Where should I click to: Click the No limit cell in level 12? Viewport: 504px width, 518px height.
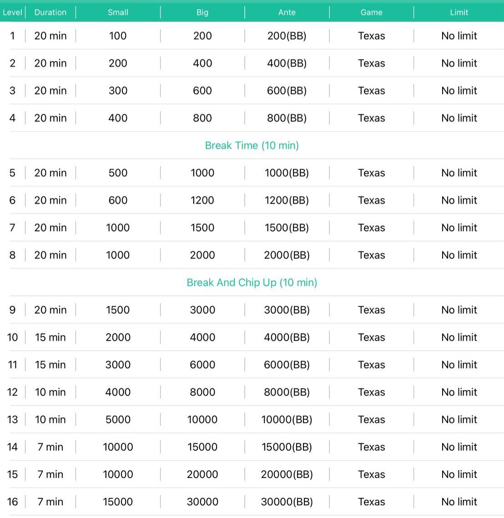pyautogui.click(x=459, y=392)
